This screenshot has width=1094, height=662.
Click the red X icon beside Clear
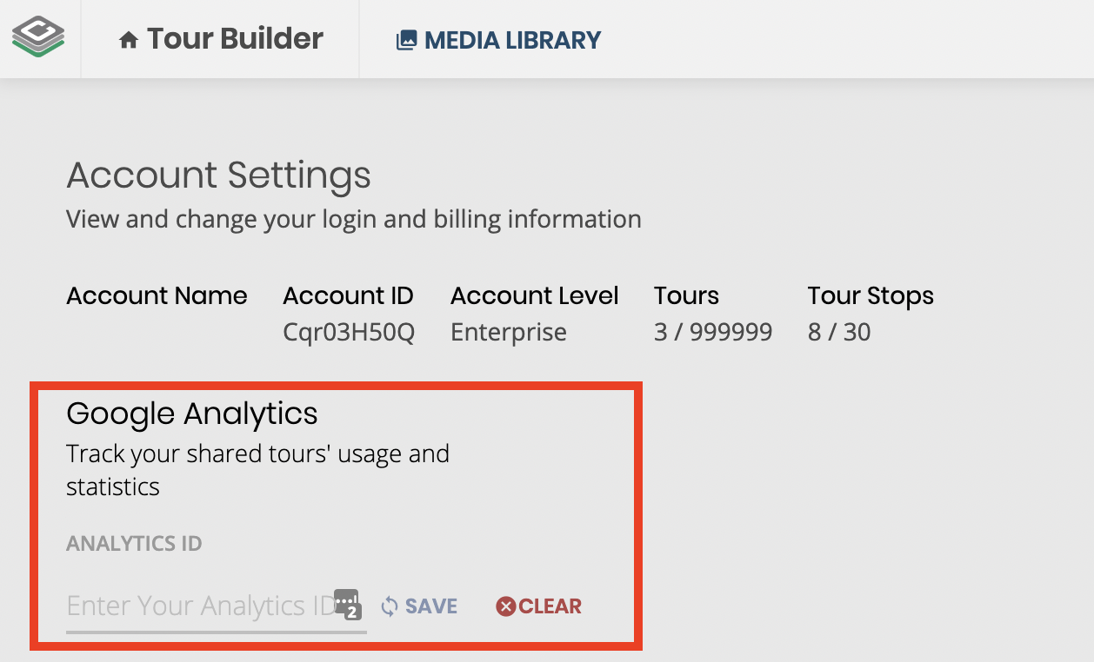coord(506,606)
